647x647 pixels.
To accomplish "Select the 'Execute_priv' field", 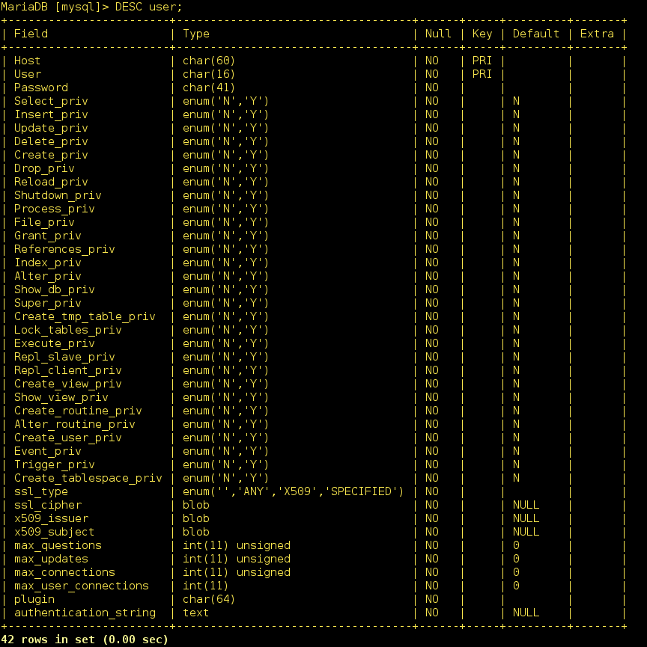I will point(54,343).
